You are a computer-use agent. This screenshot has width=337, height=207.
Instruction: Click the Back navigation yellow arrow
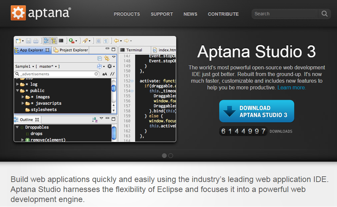(x=116, y=41)
